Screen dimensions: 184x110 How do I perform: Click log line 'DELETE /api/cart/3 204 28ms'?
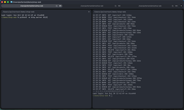[x=114, y=89]
